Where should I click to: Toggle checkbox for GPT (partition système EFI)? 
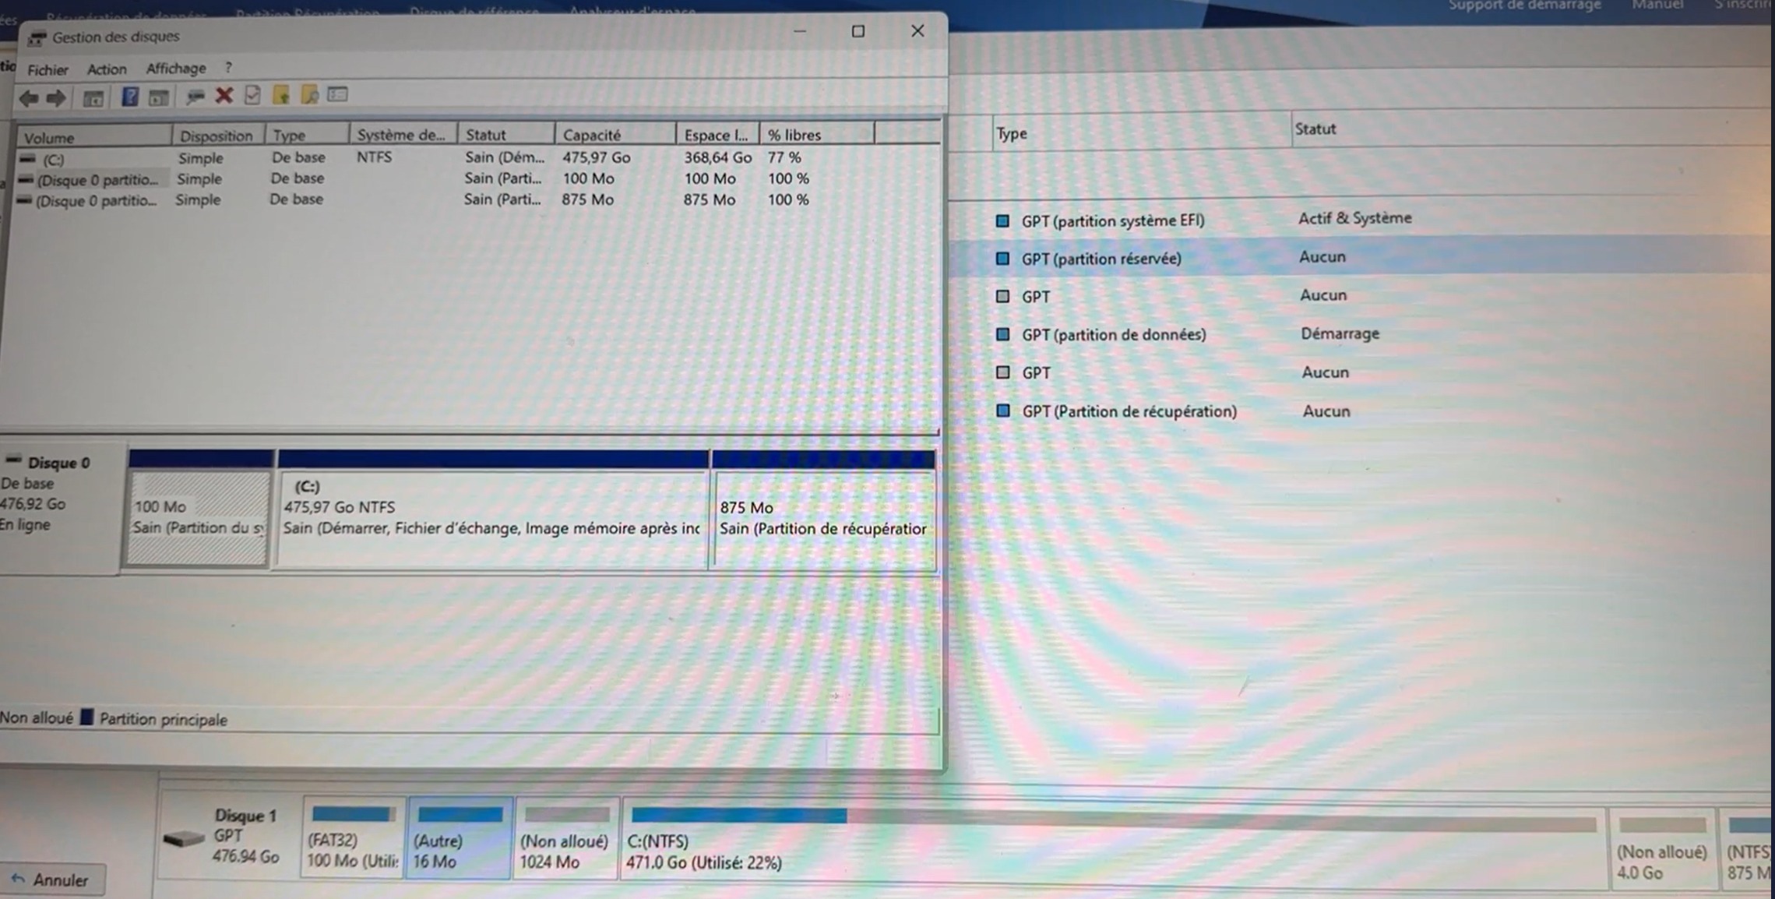[1002, 220]
